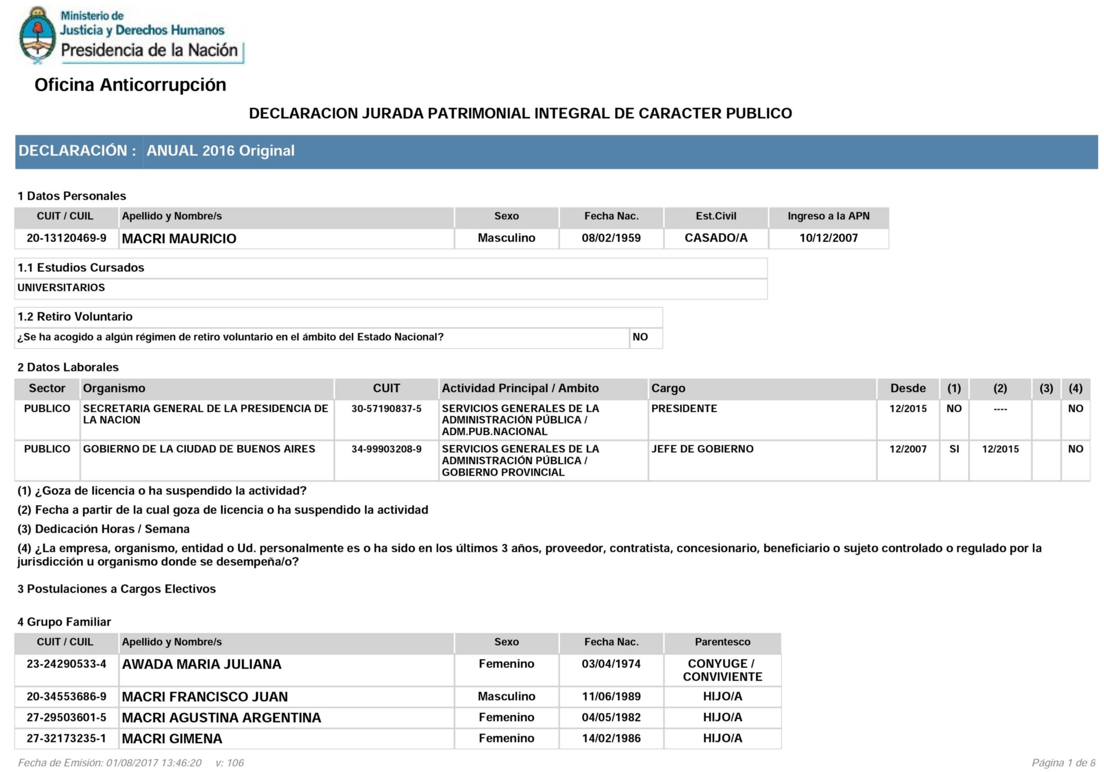Click 'Desde' value 12/2007
This screenshot has width=1104, height=772.
click(x=908, y=449)
